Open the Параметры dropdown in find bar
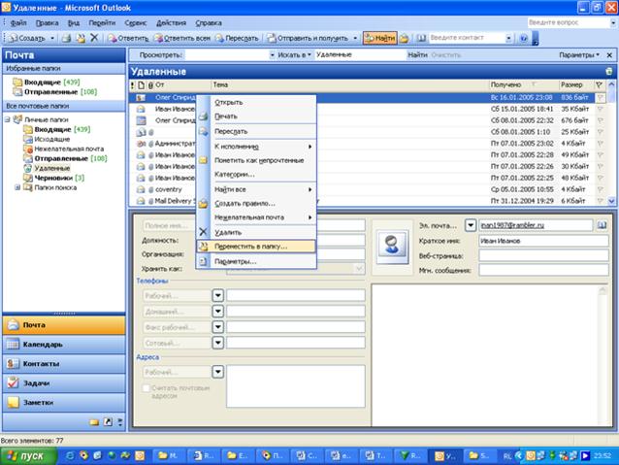This screenshot has height=465, width=619. (x=578, y=55)
